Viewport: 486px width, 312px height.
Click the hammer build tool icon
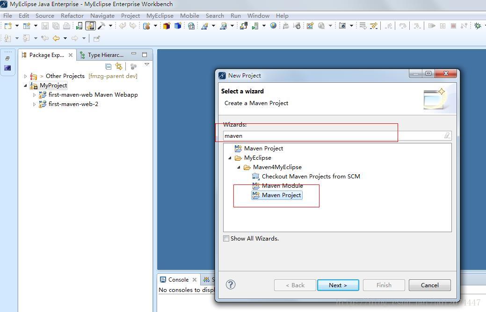pos(102,26)
